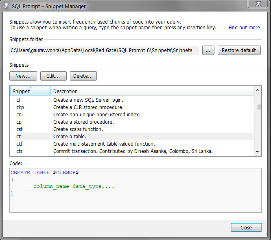This screenshot has width=271, height=240.
Task: Select the cp snippet row
Action: (x=134, y=122)
